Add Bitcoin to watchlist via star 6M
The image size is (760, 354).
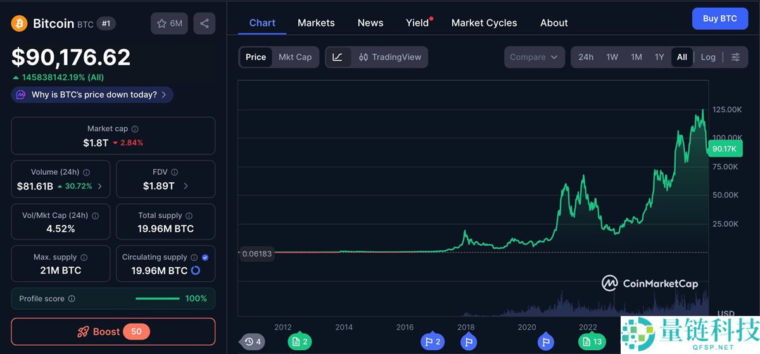[x=169, y=23]
